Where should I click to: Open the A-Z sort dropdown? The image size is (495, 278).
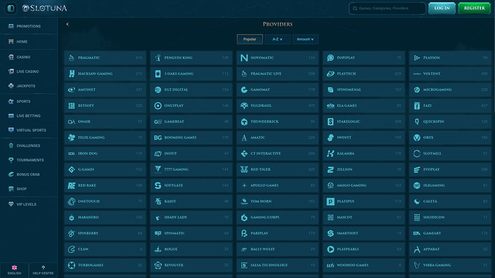click(277, 39)
